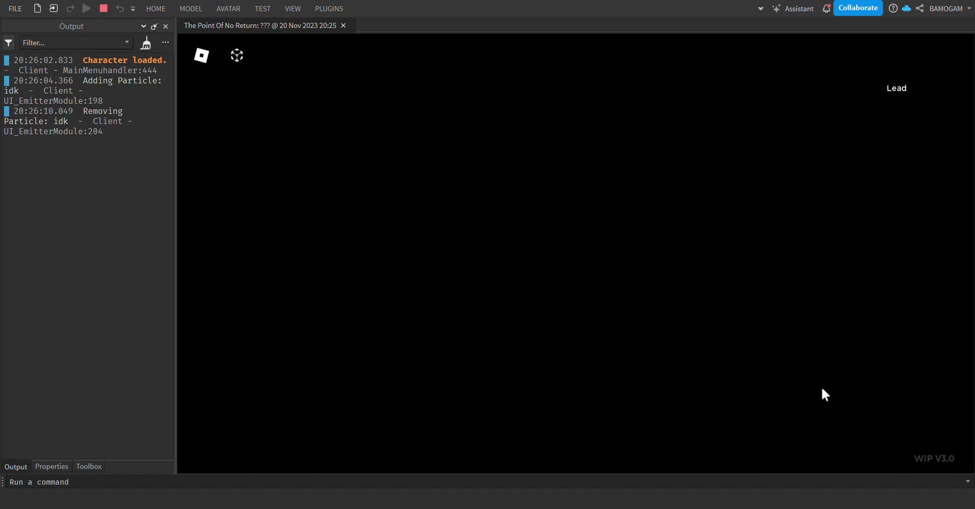Screen dimensions: 975x509
Task: Open the BAMOGAM account dropdown
Action: click(x=950, y=9)
